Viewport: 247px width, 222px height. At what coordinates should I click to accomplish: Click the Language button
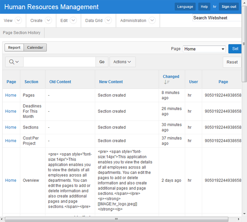(185, 7)
